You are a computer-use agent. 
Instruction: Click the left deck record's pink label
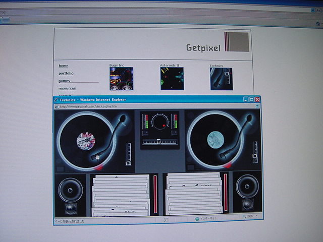point(86,141)
